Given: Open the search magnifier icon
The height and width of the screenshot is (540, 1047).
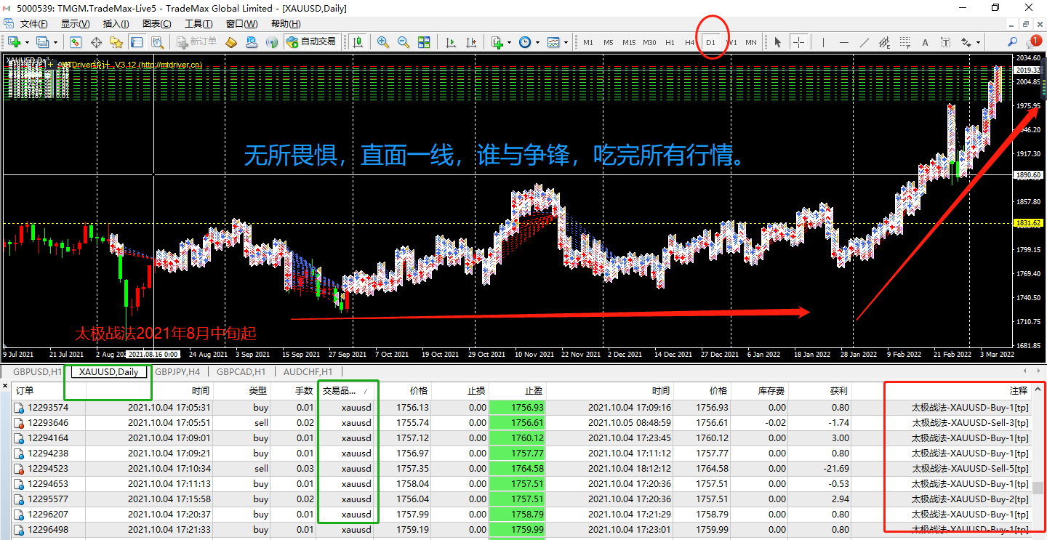Looking at the screenshot, I should [1011, 42].
